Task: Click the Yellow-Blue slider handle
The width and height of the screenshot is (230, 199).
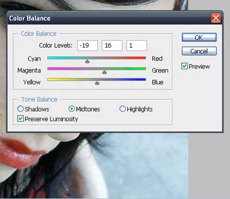Action: point(97,83)
